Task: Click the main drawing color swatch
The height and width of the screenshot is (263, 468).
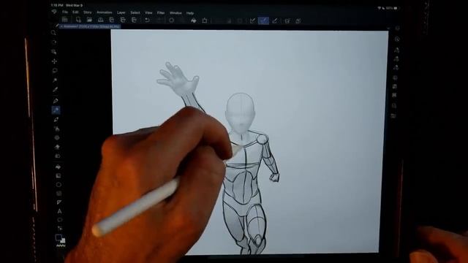Action: click(58, 237)
